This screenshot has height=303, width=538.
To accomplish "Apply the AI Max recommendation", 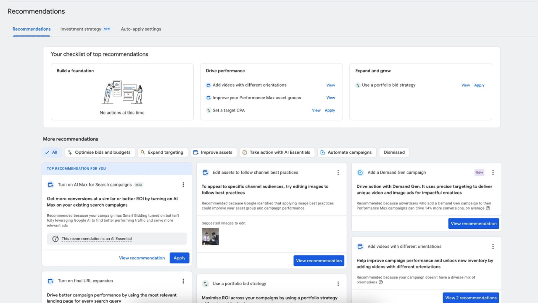I will pos(179,258).
